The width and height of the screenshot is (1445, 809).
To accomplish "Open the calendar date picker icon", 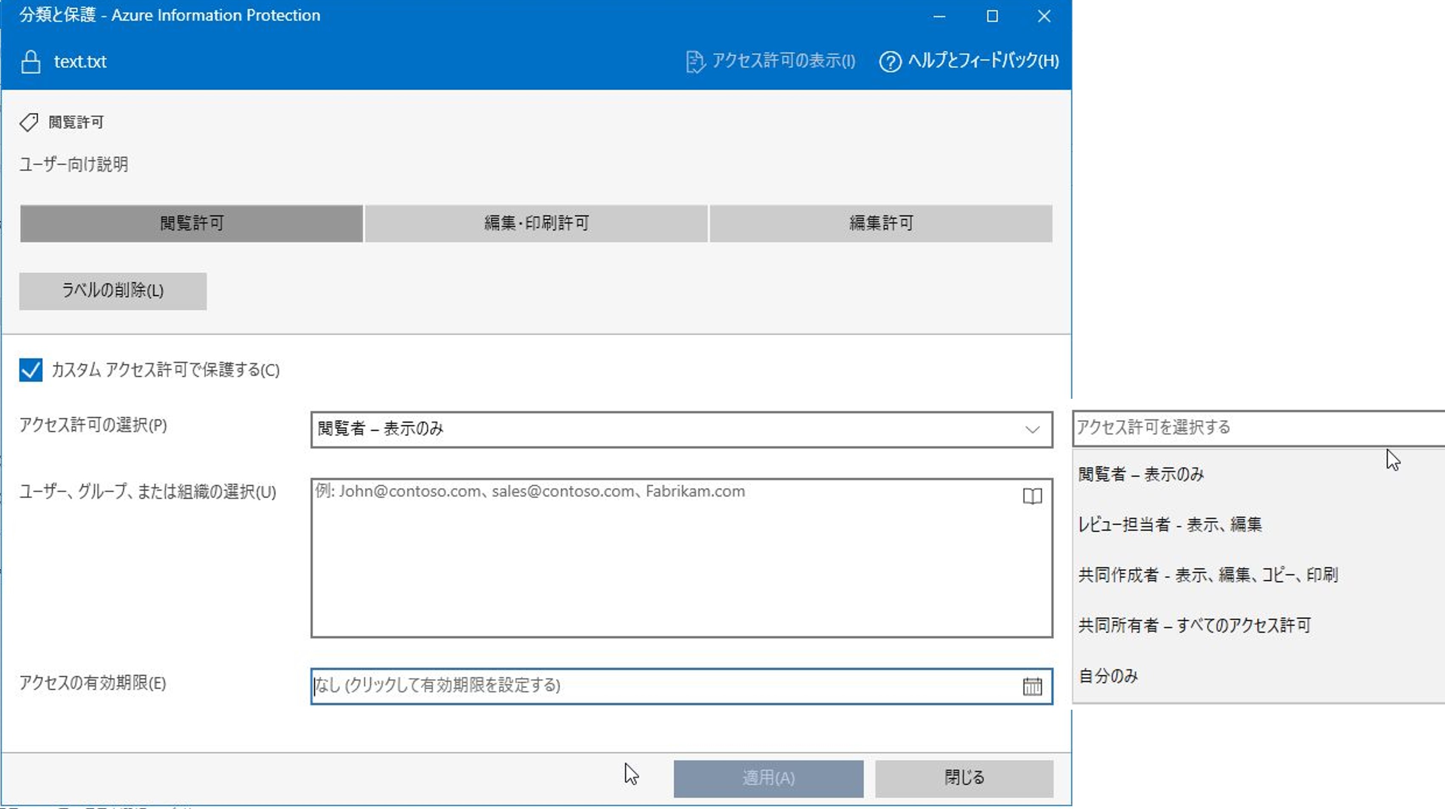I will coord(1032,686).
